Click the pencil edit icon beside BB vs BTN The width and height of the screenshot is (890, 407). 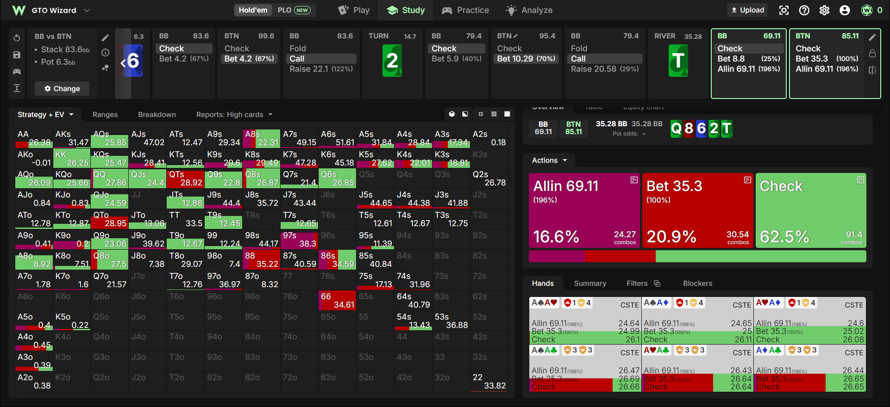pyautogui.click(x=106, y=37)
